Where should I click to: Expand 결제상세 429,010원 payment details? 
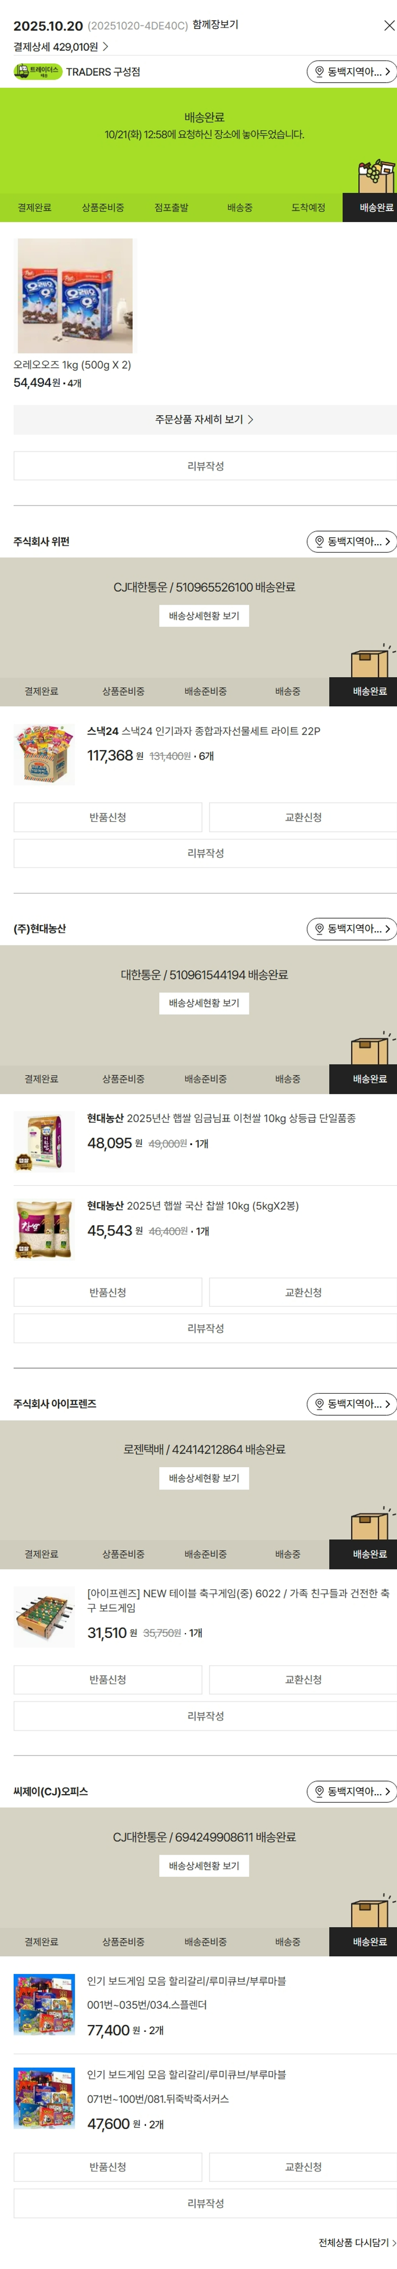(61, 47)
